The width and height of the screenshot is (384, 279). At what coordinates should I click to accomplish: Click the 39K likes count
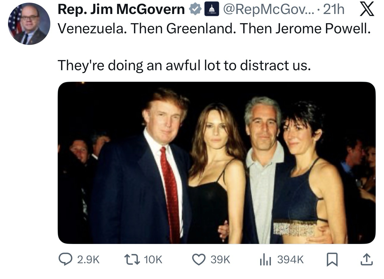coord(220,260)
